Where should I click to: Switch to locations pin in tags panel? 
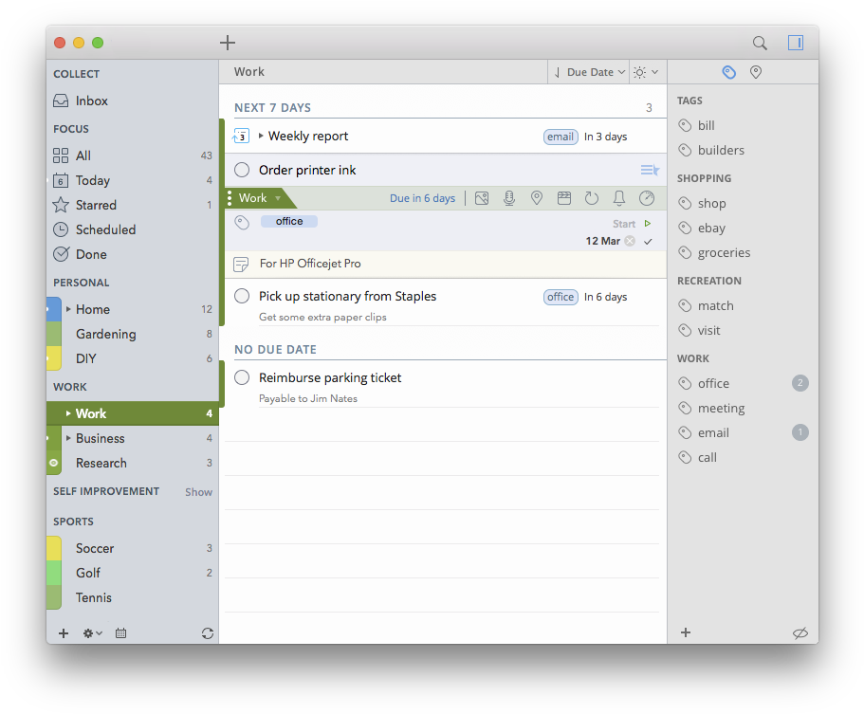tap(756, 72)
